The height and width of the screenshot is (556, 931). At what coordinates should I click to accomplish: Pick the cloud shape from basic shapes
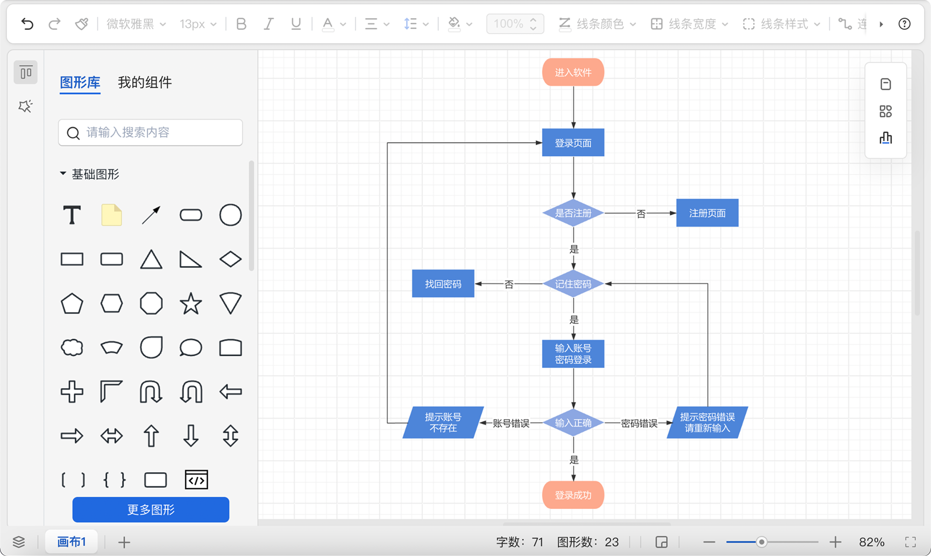point(72,348)
